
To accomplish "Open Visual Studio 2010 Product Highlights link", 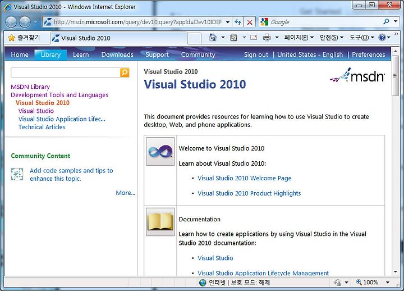I will pos(249,193).
